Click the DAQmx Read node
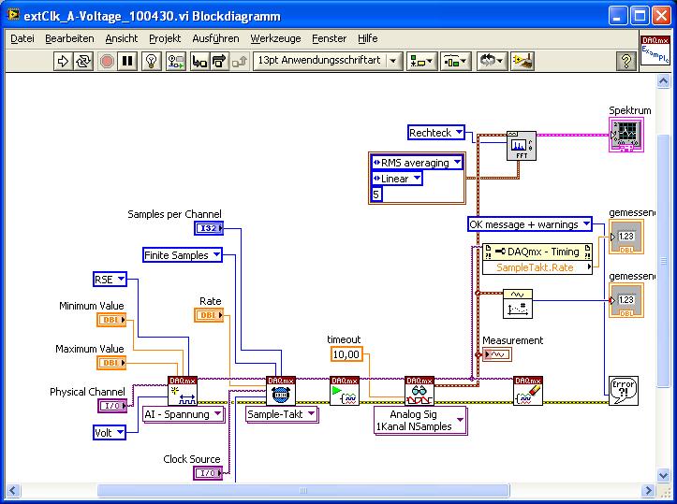677x504 pixels. click(419, 391)
